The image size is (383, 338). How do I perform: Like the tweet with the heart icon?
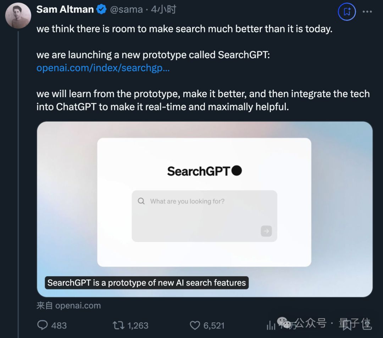[195, 325]
